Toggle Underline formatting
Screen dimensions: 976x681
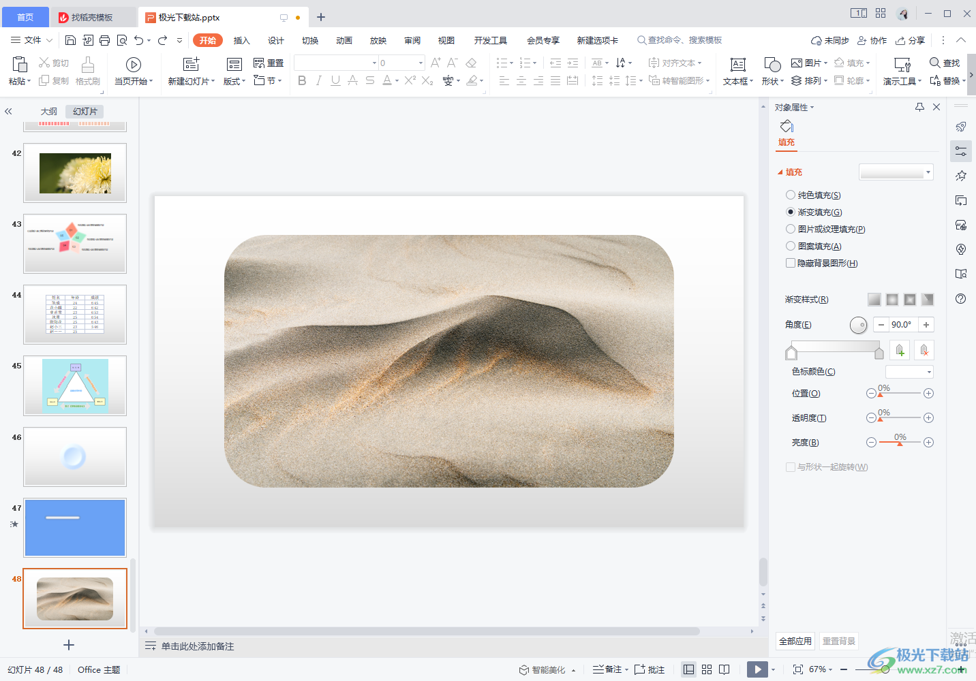coord(335,80)
